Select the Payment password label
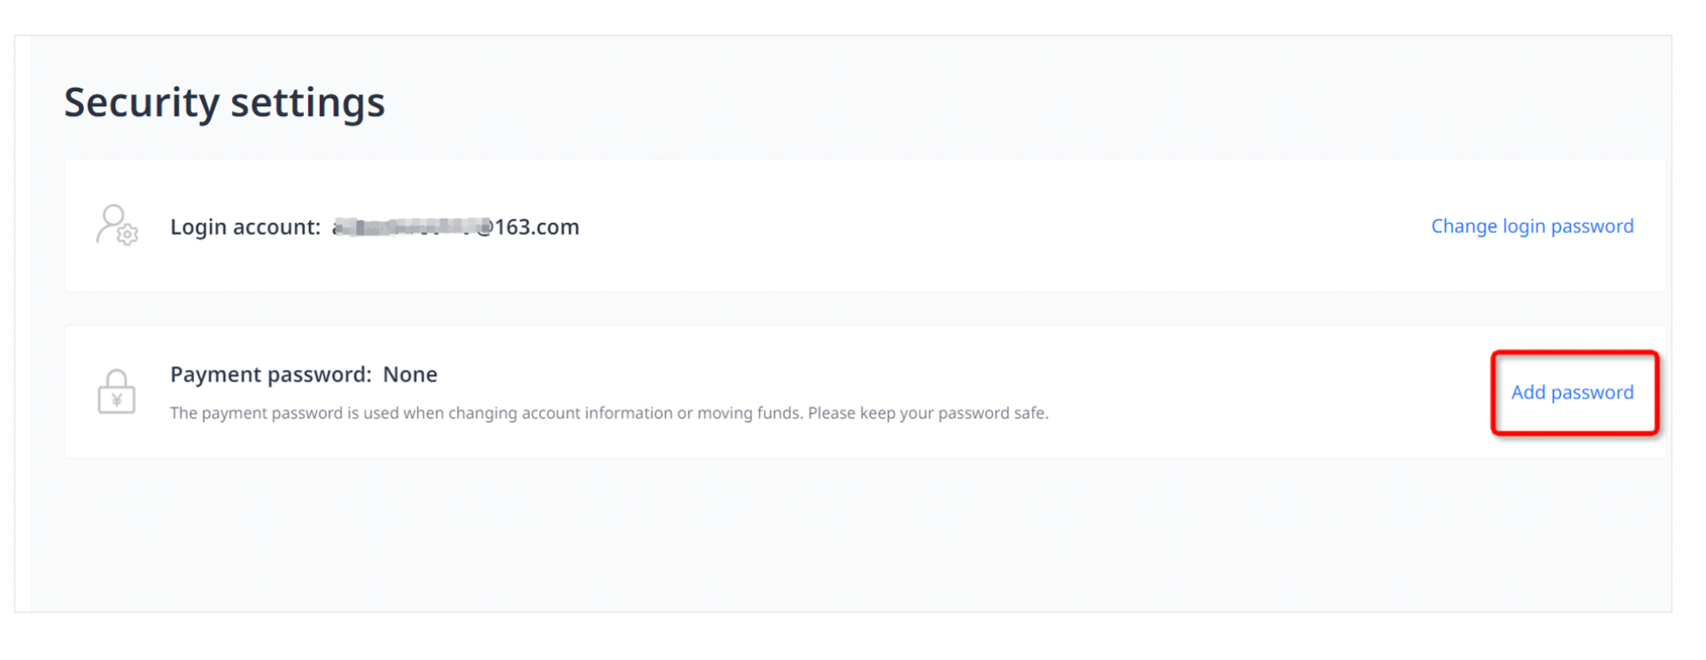 pyautogui.click(x=270, y=375)
